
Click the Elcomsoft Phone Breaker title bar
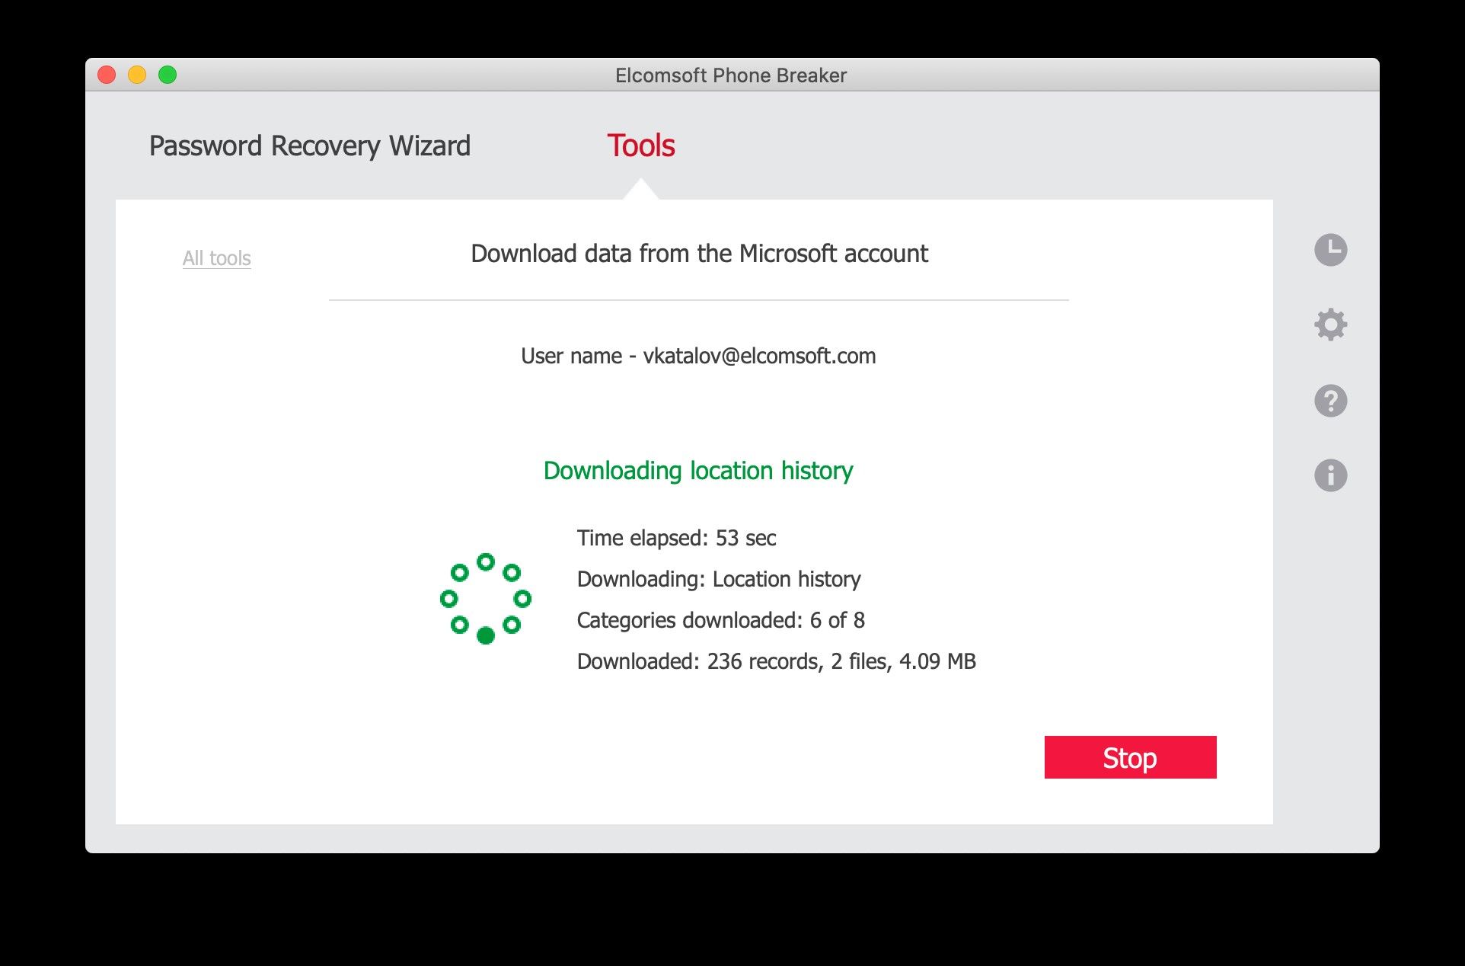point(730,75)
